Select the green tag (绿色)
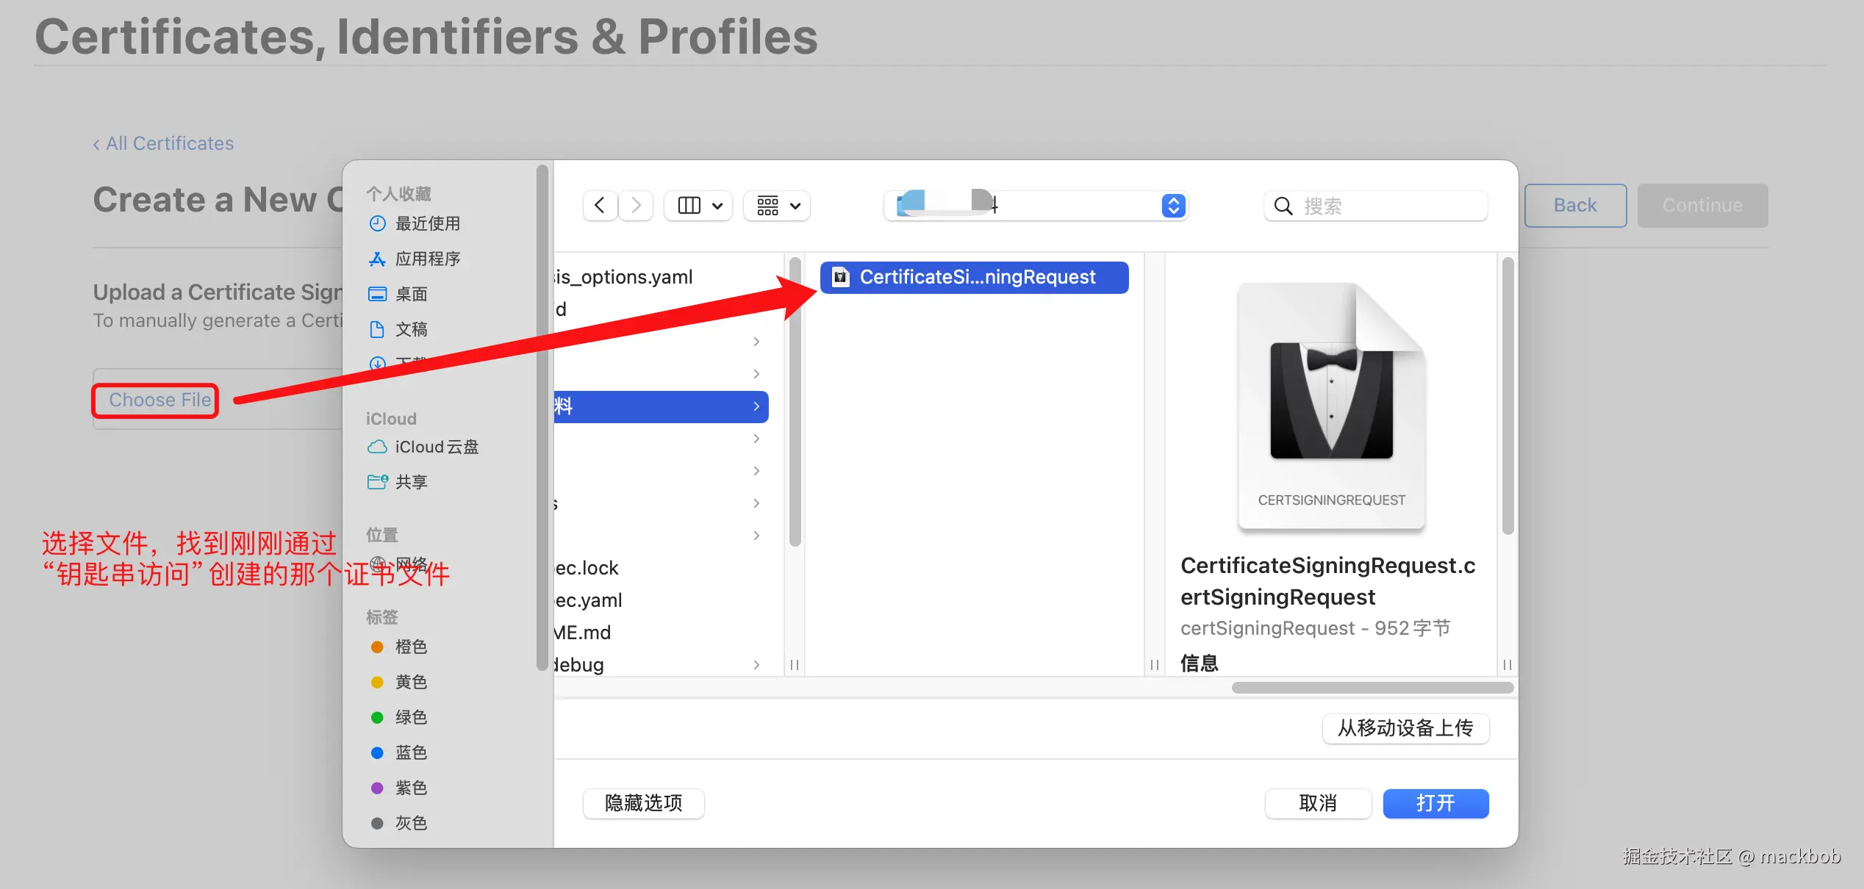Image resolution: width=1864 pixels, height=889 pixels. pos(411,717)
